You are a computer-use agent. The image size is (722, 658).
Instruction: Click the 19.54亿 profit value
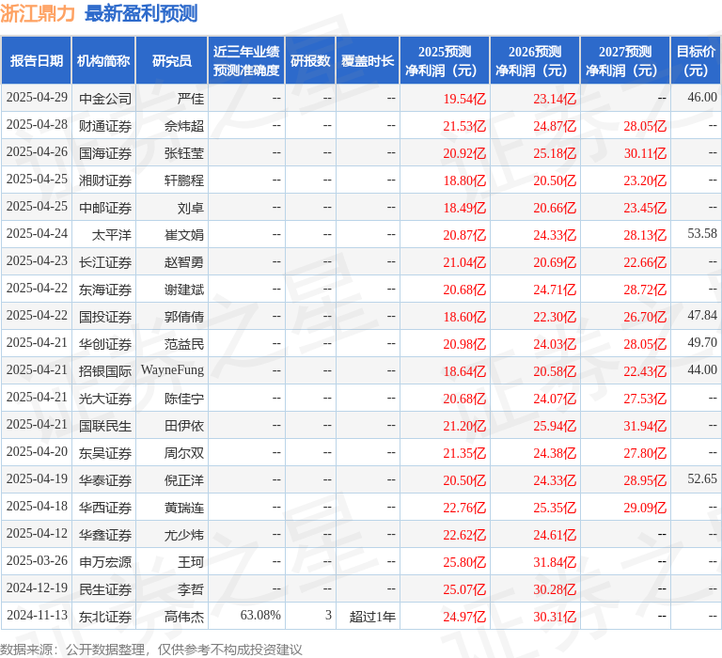pyautogui.click(x=464, y=99)
